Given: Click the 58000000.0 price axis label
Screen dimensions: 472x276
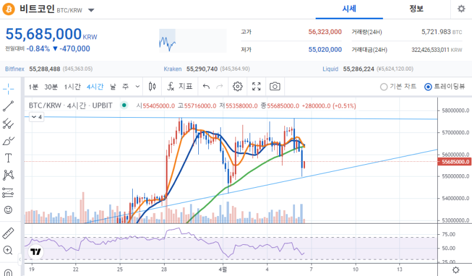Looking at the screenshot, I should coord(455,111).
